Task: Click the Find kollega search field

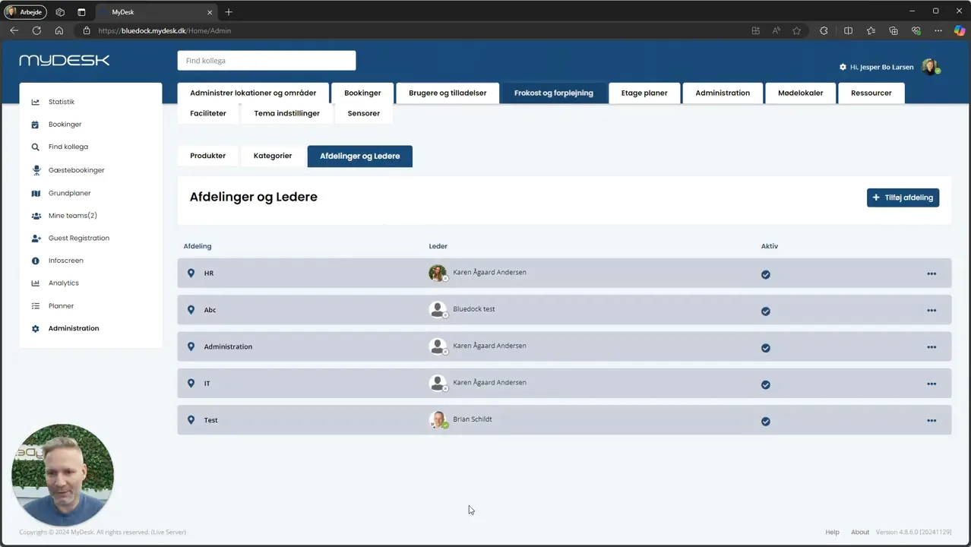Action: pos(267,61)
